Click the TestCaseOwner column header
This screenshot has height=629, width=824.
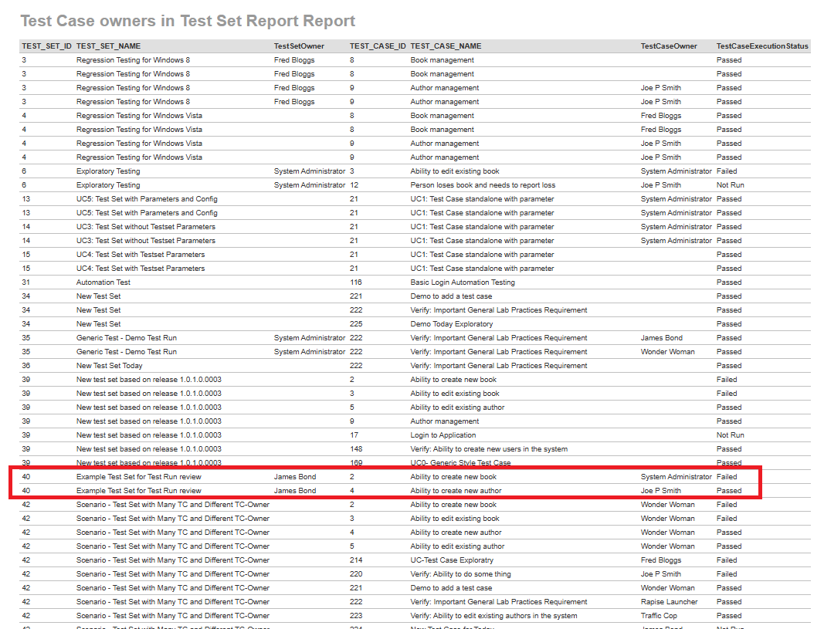click(668, 46)
